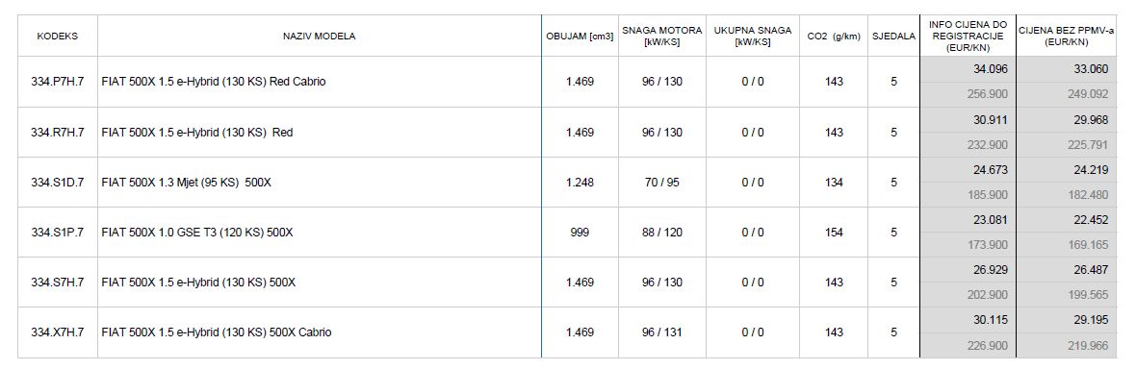The image size is (1136, 369).
Task: Click code cell 334.S7H.7
Action: (x=57, y=283)
